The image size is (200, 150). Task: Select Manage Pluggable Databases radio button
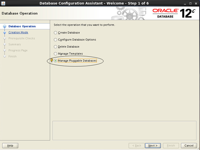click(55, 61)
